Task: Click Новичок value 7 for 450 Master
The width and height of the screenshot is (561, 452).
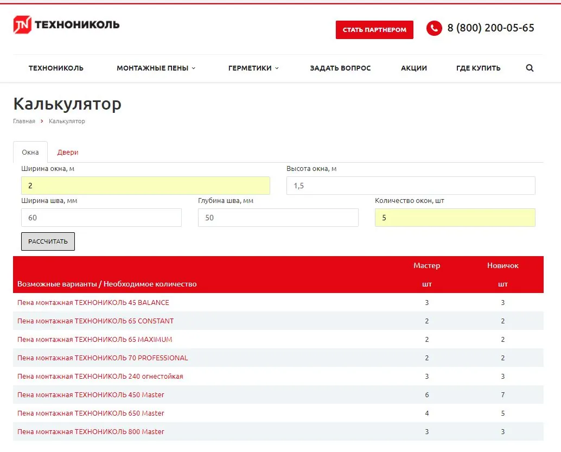Action: point(503,394)
